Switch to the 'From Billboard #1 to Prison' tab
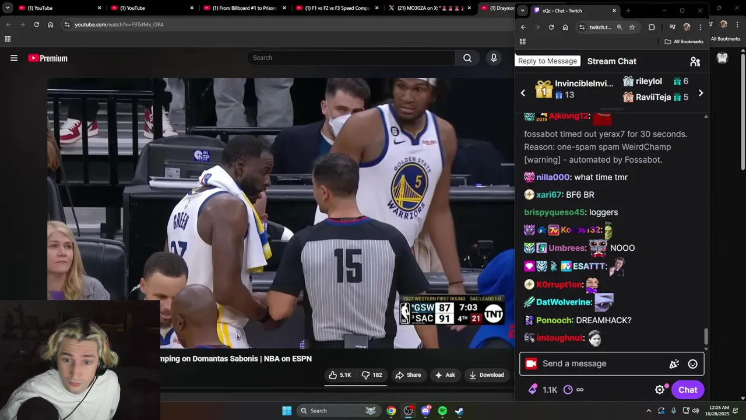This screenshot has height=420, width=746. tap(243, 8)
